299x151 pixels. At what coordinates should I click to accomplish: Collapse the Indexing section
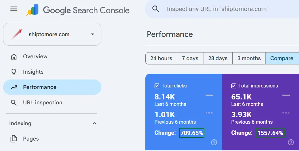94,123
